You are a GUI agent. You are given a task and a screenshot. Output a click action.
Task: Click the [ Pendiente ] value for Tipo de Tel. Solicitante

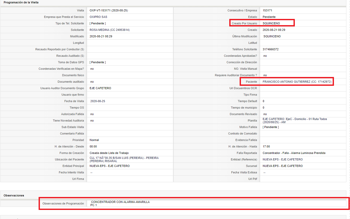(x=98, y=23)
